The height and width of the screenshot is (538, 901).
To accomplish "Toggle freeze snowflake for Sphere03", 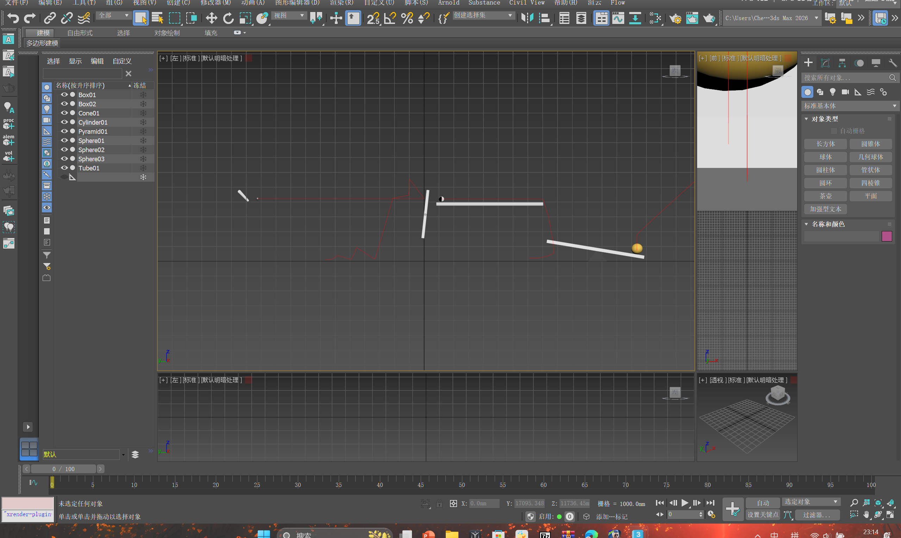I will (x=143, y=159).
